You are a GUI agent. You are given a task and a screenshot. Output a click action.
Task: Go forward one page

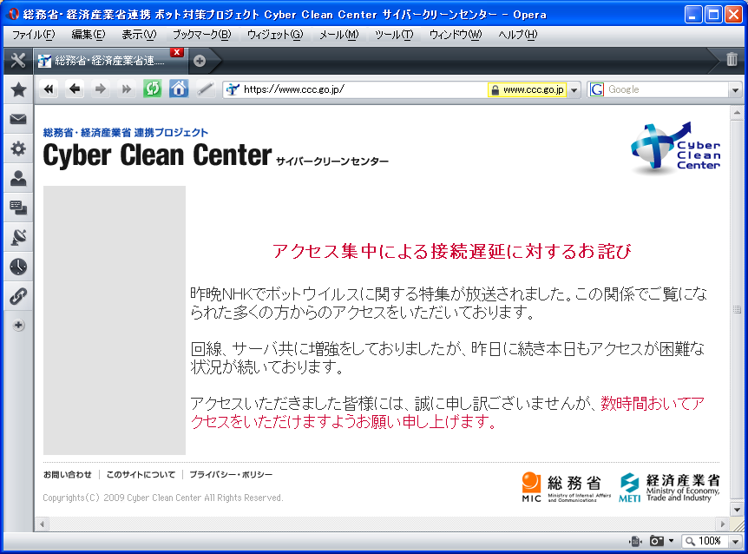[x=100, y=89]
